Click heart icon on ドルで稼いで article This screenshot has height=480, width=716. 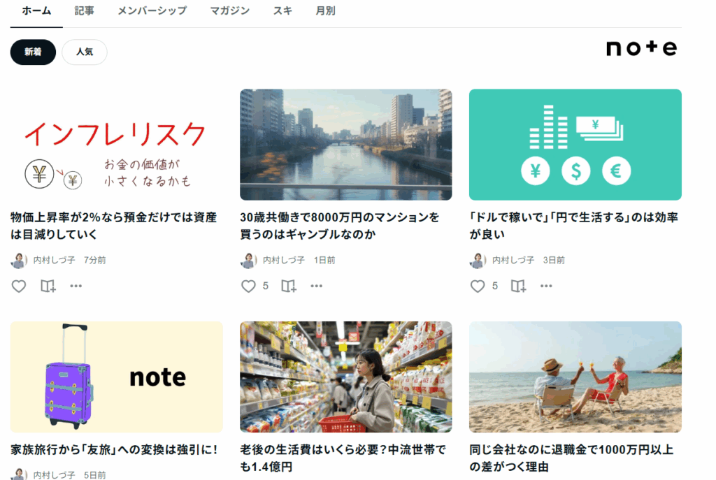pyautogui.click(x=478, y=286)
